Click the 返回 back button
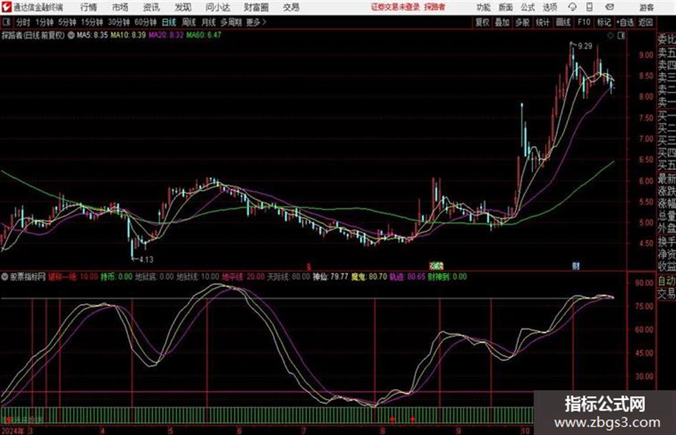Viewport: 676px width, 435px height. (645, 22)
